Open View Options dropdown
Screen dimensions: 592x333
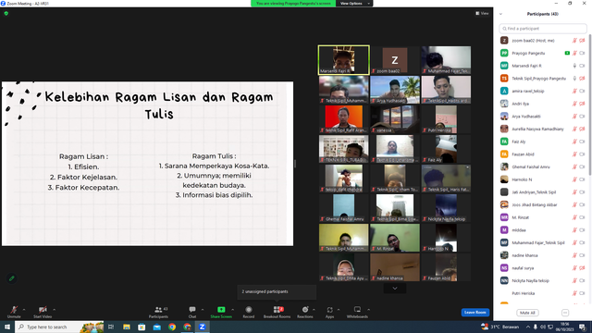point(354,4)
